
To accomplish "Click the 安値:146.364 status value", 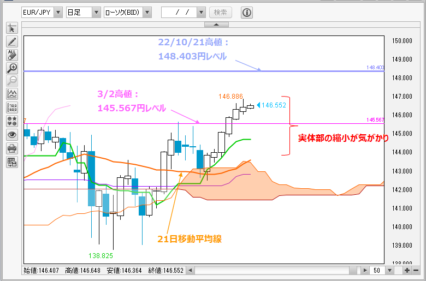I will pyautogui.click(x=125, y=271).
